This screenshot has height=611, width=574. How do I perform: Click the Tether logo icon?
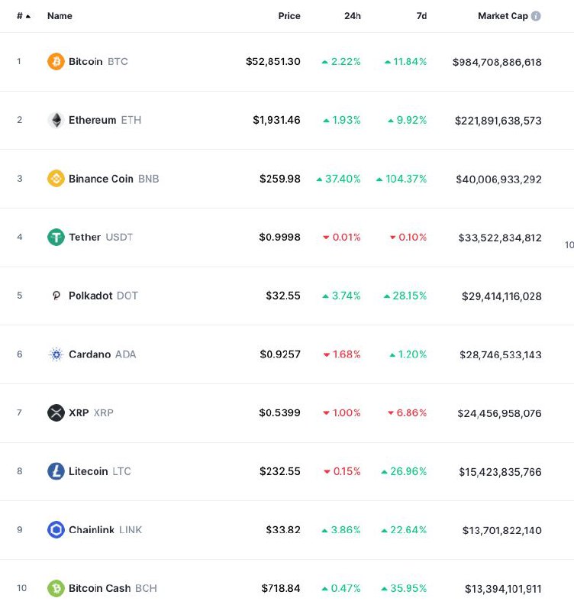56,238
